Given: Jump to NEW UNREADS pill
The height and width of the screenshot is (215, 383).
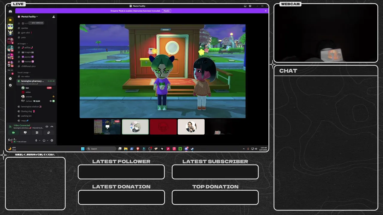Looking at the screenshot, I should [37, 23].
